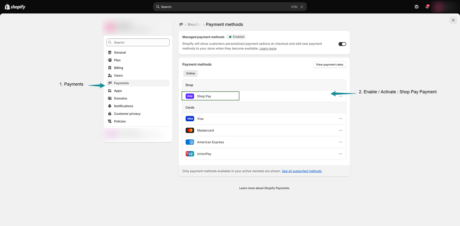This screenshot has height=226, width=460.
Task: Open the American Express more options menu
Action: 341,142
